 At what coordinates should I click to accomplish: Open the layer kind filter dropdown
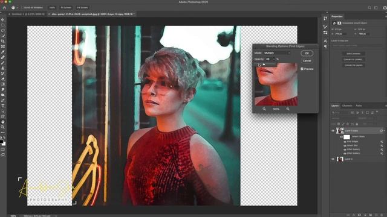(340, 113)
